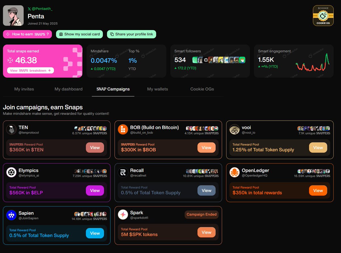Click the Cookie OG badge
The width and height of the screenshot is (341, 253).
pyautogui.click(x=323, y=16)
